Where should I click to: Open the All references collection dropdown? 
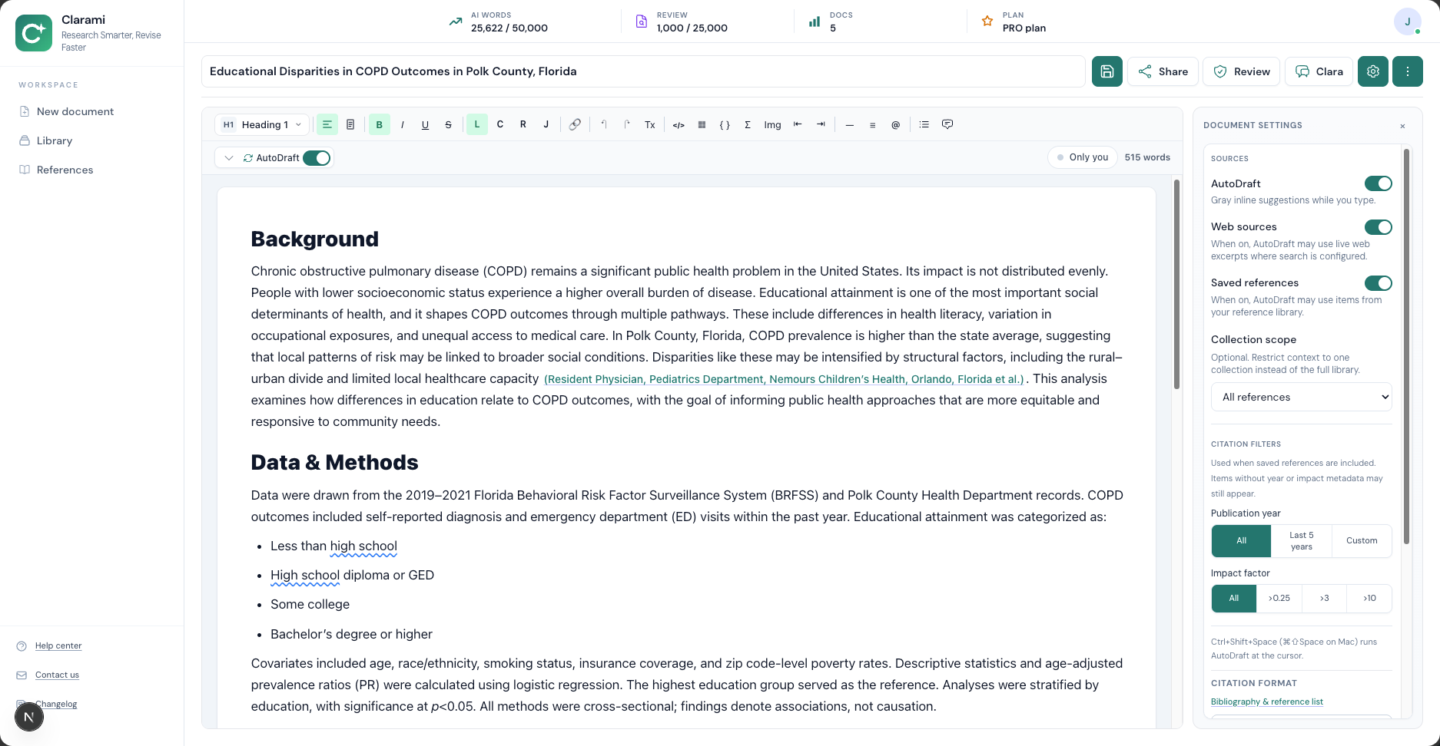(x=1301, y=397)
